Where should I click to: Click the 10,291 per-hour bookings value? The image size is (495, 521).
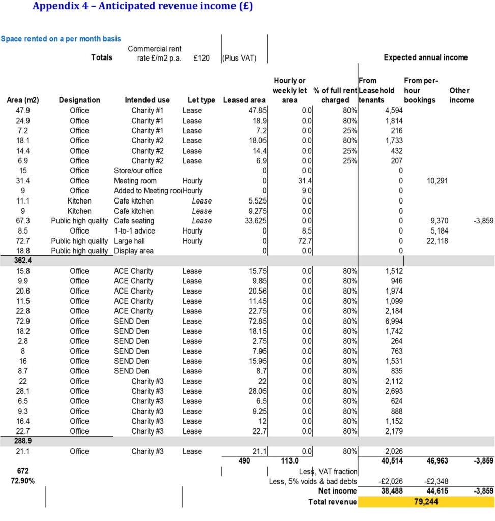click(437, 181)
